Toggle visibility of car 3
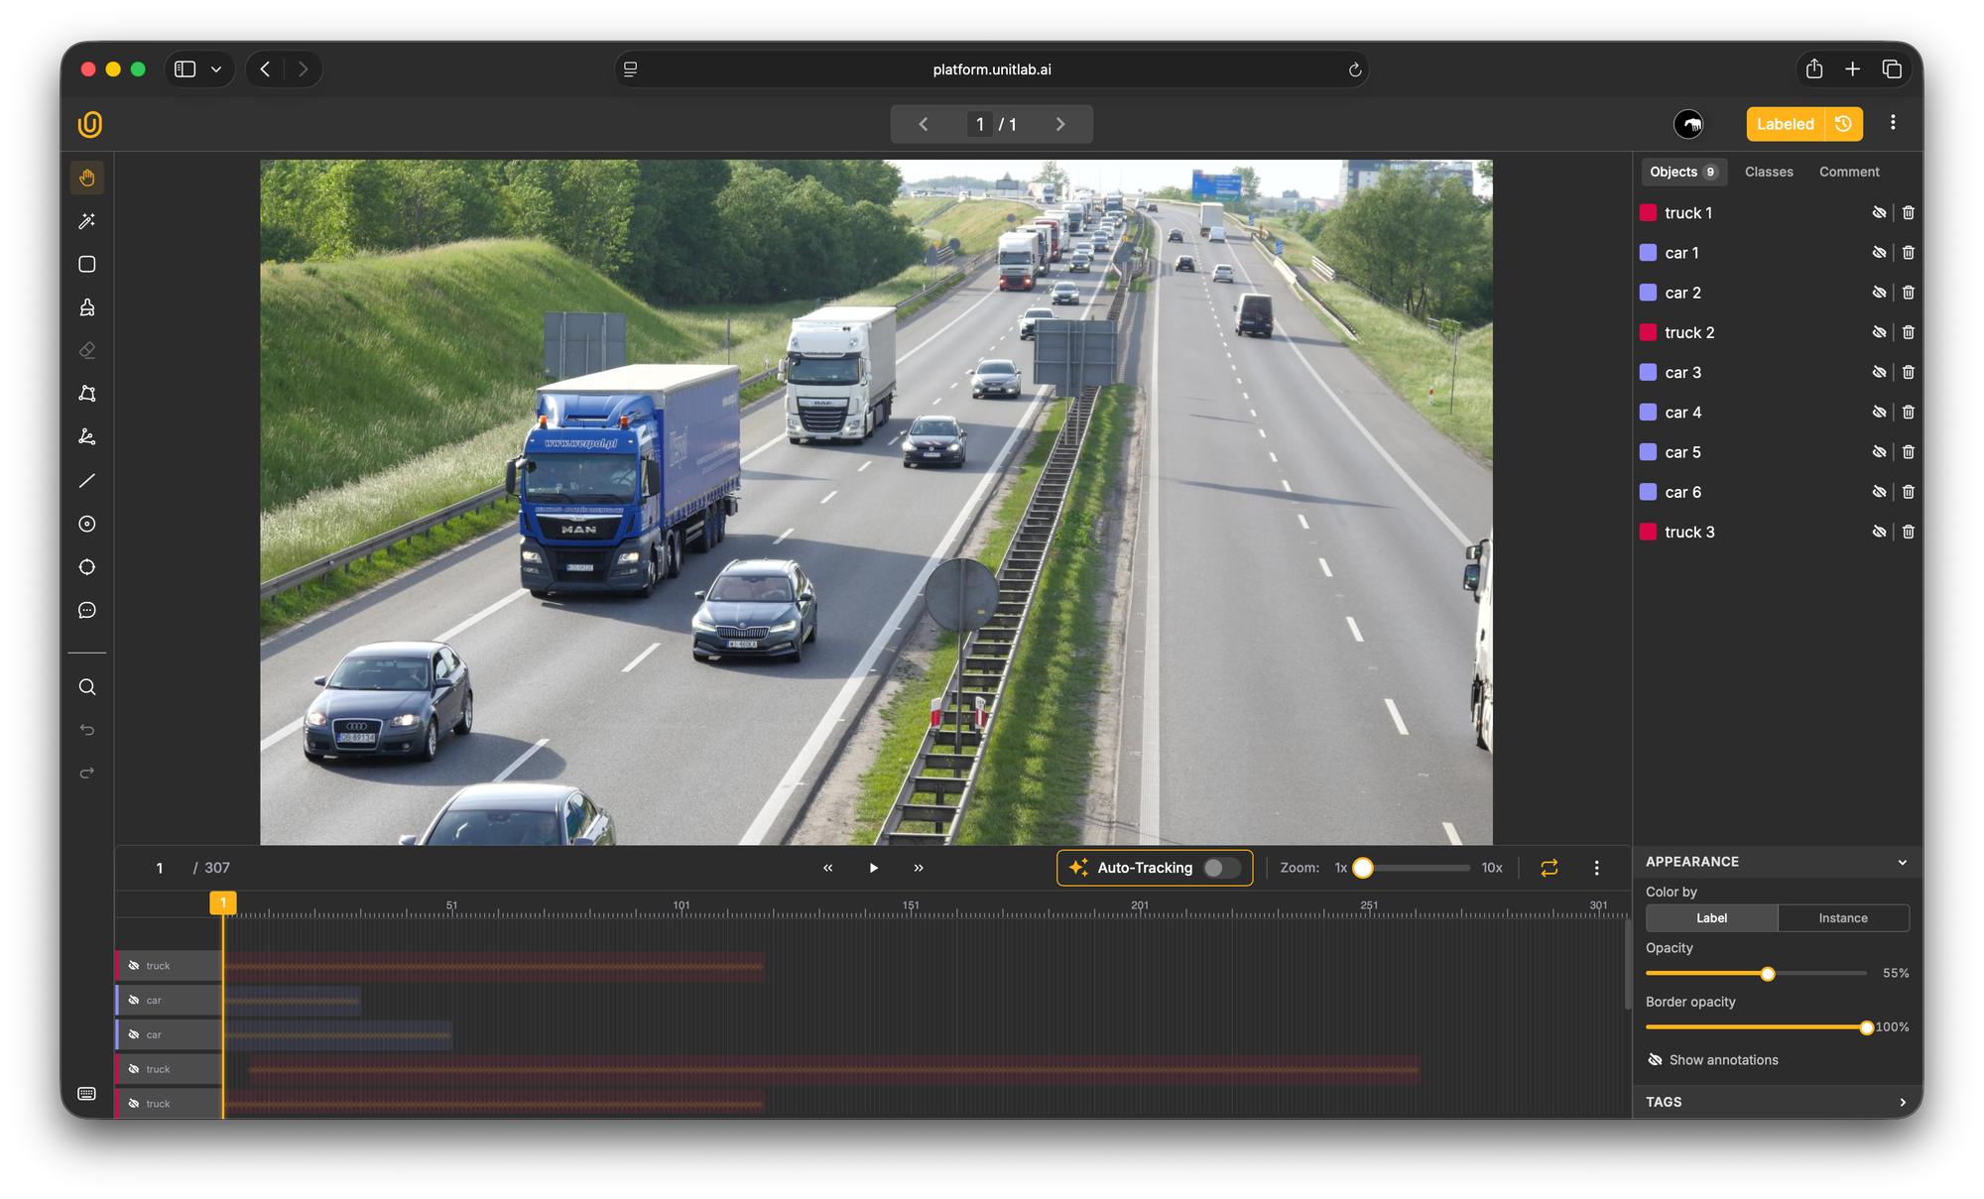 (1878, 372)
